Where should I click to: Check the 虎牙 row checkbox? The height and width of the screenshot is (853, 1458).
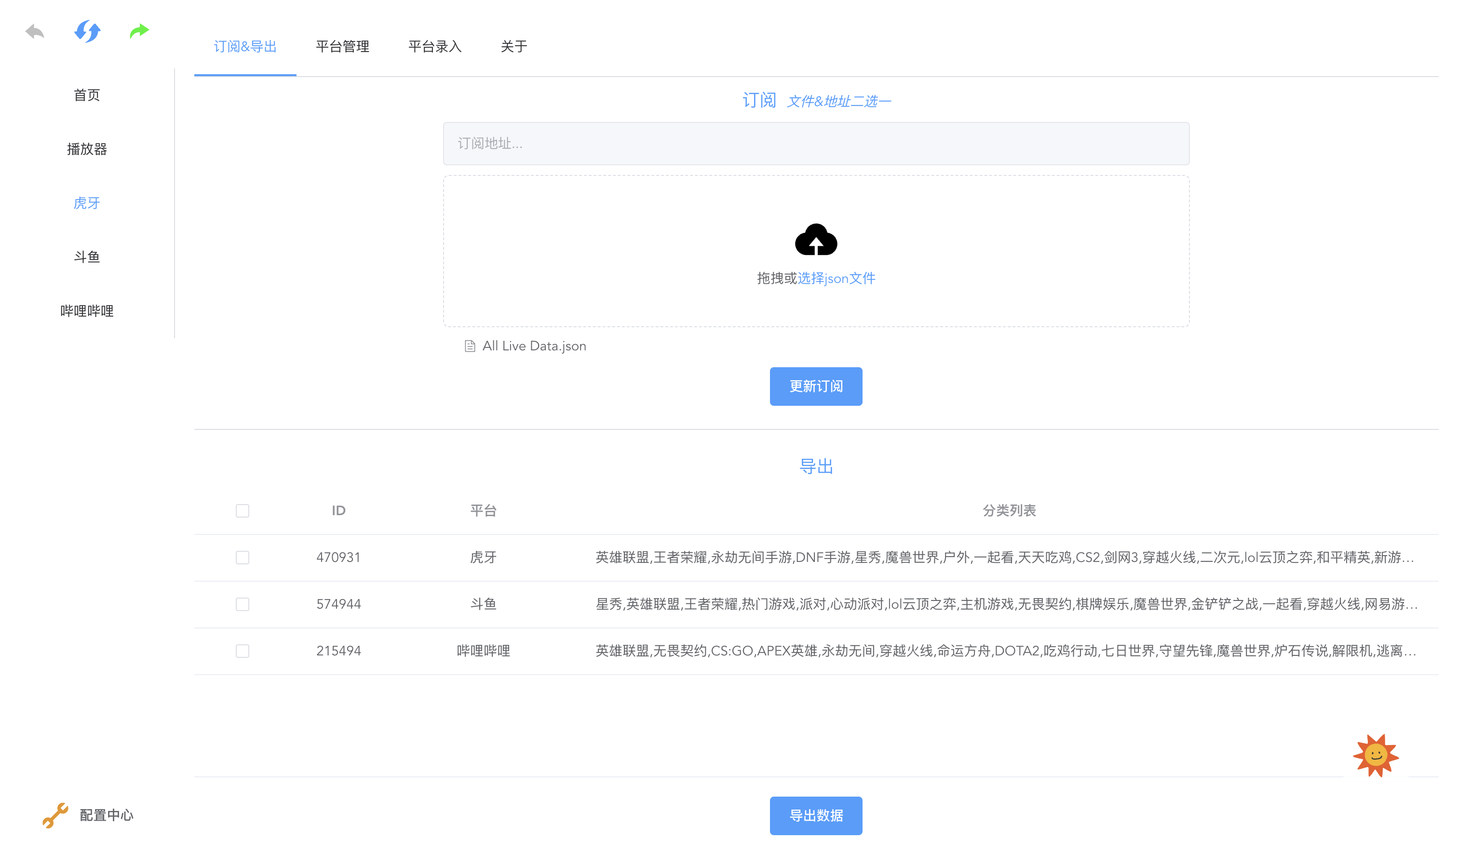point(243,558)
